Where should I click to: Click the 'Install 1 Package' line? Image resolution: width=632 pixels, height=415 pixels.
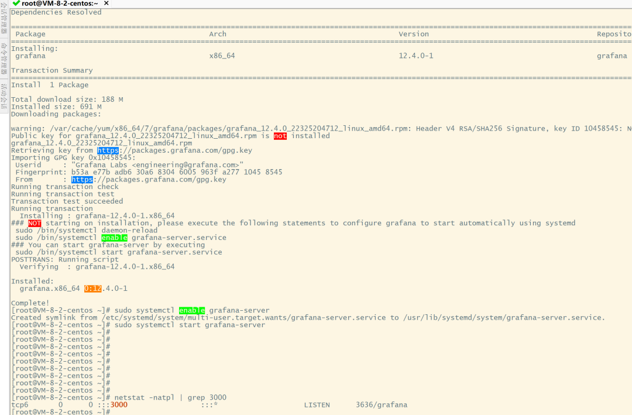[x=50, y=85]
